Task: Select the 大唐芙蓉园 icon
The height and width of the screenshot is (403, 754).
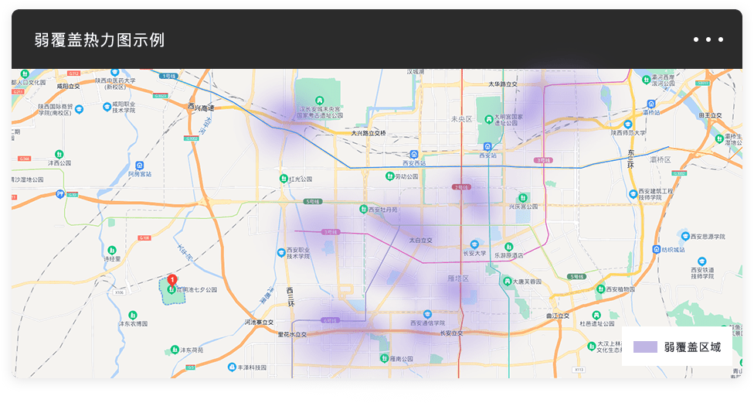Action: 507,282
